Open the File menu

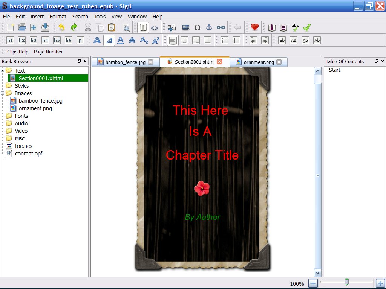tap(6, 17)
